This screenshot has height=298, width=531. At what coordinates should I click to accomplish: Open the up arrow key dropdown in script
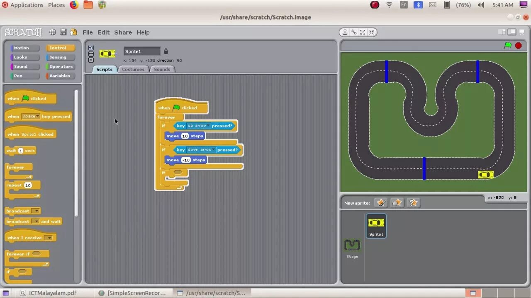point(199,126)
